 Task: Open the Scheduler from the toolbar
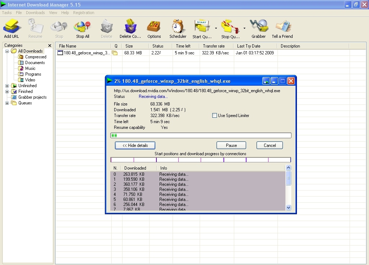point(178,26)
